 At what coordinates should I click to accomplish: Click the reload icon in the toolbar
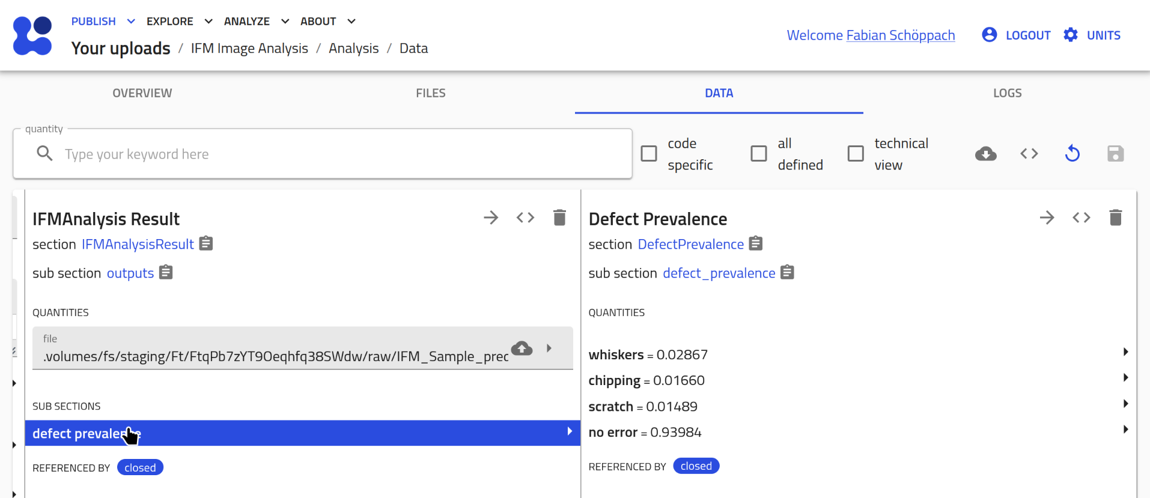tap(1072, 154)
